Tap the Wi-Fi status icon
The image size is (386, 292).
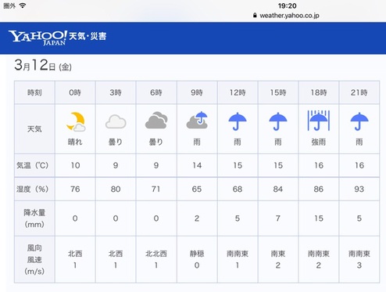pos(23,5)
